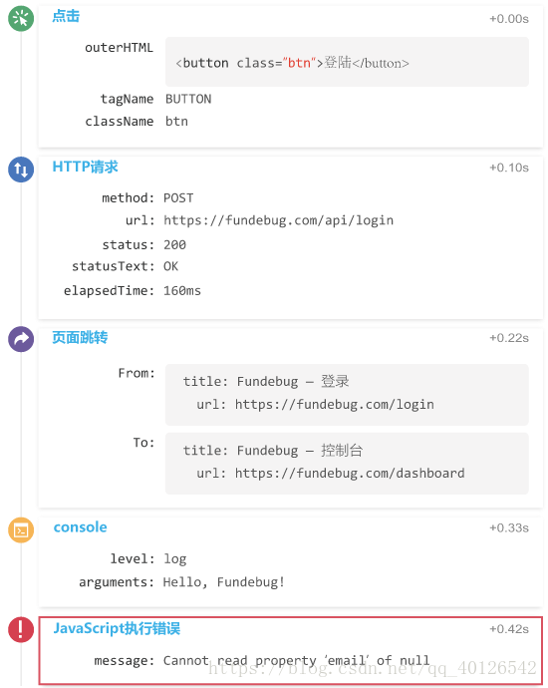Click the green click-event icon

coord(21,19)
